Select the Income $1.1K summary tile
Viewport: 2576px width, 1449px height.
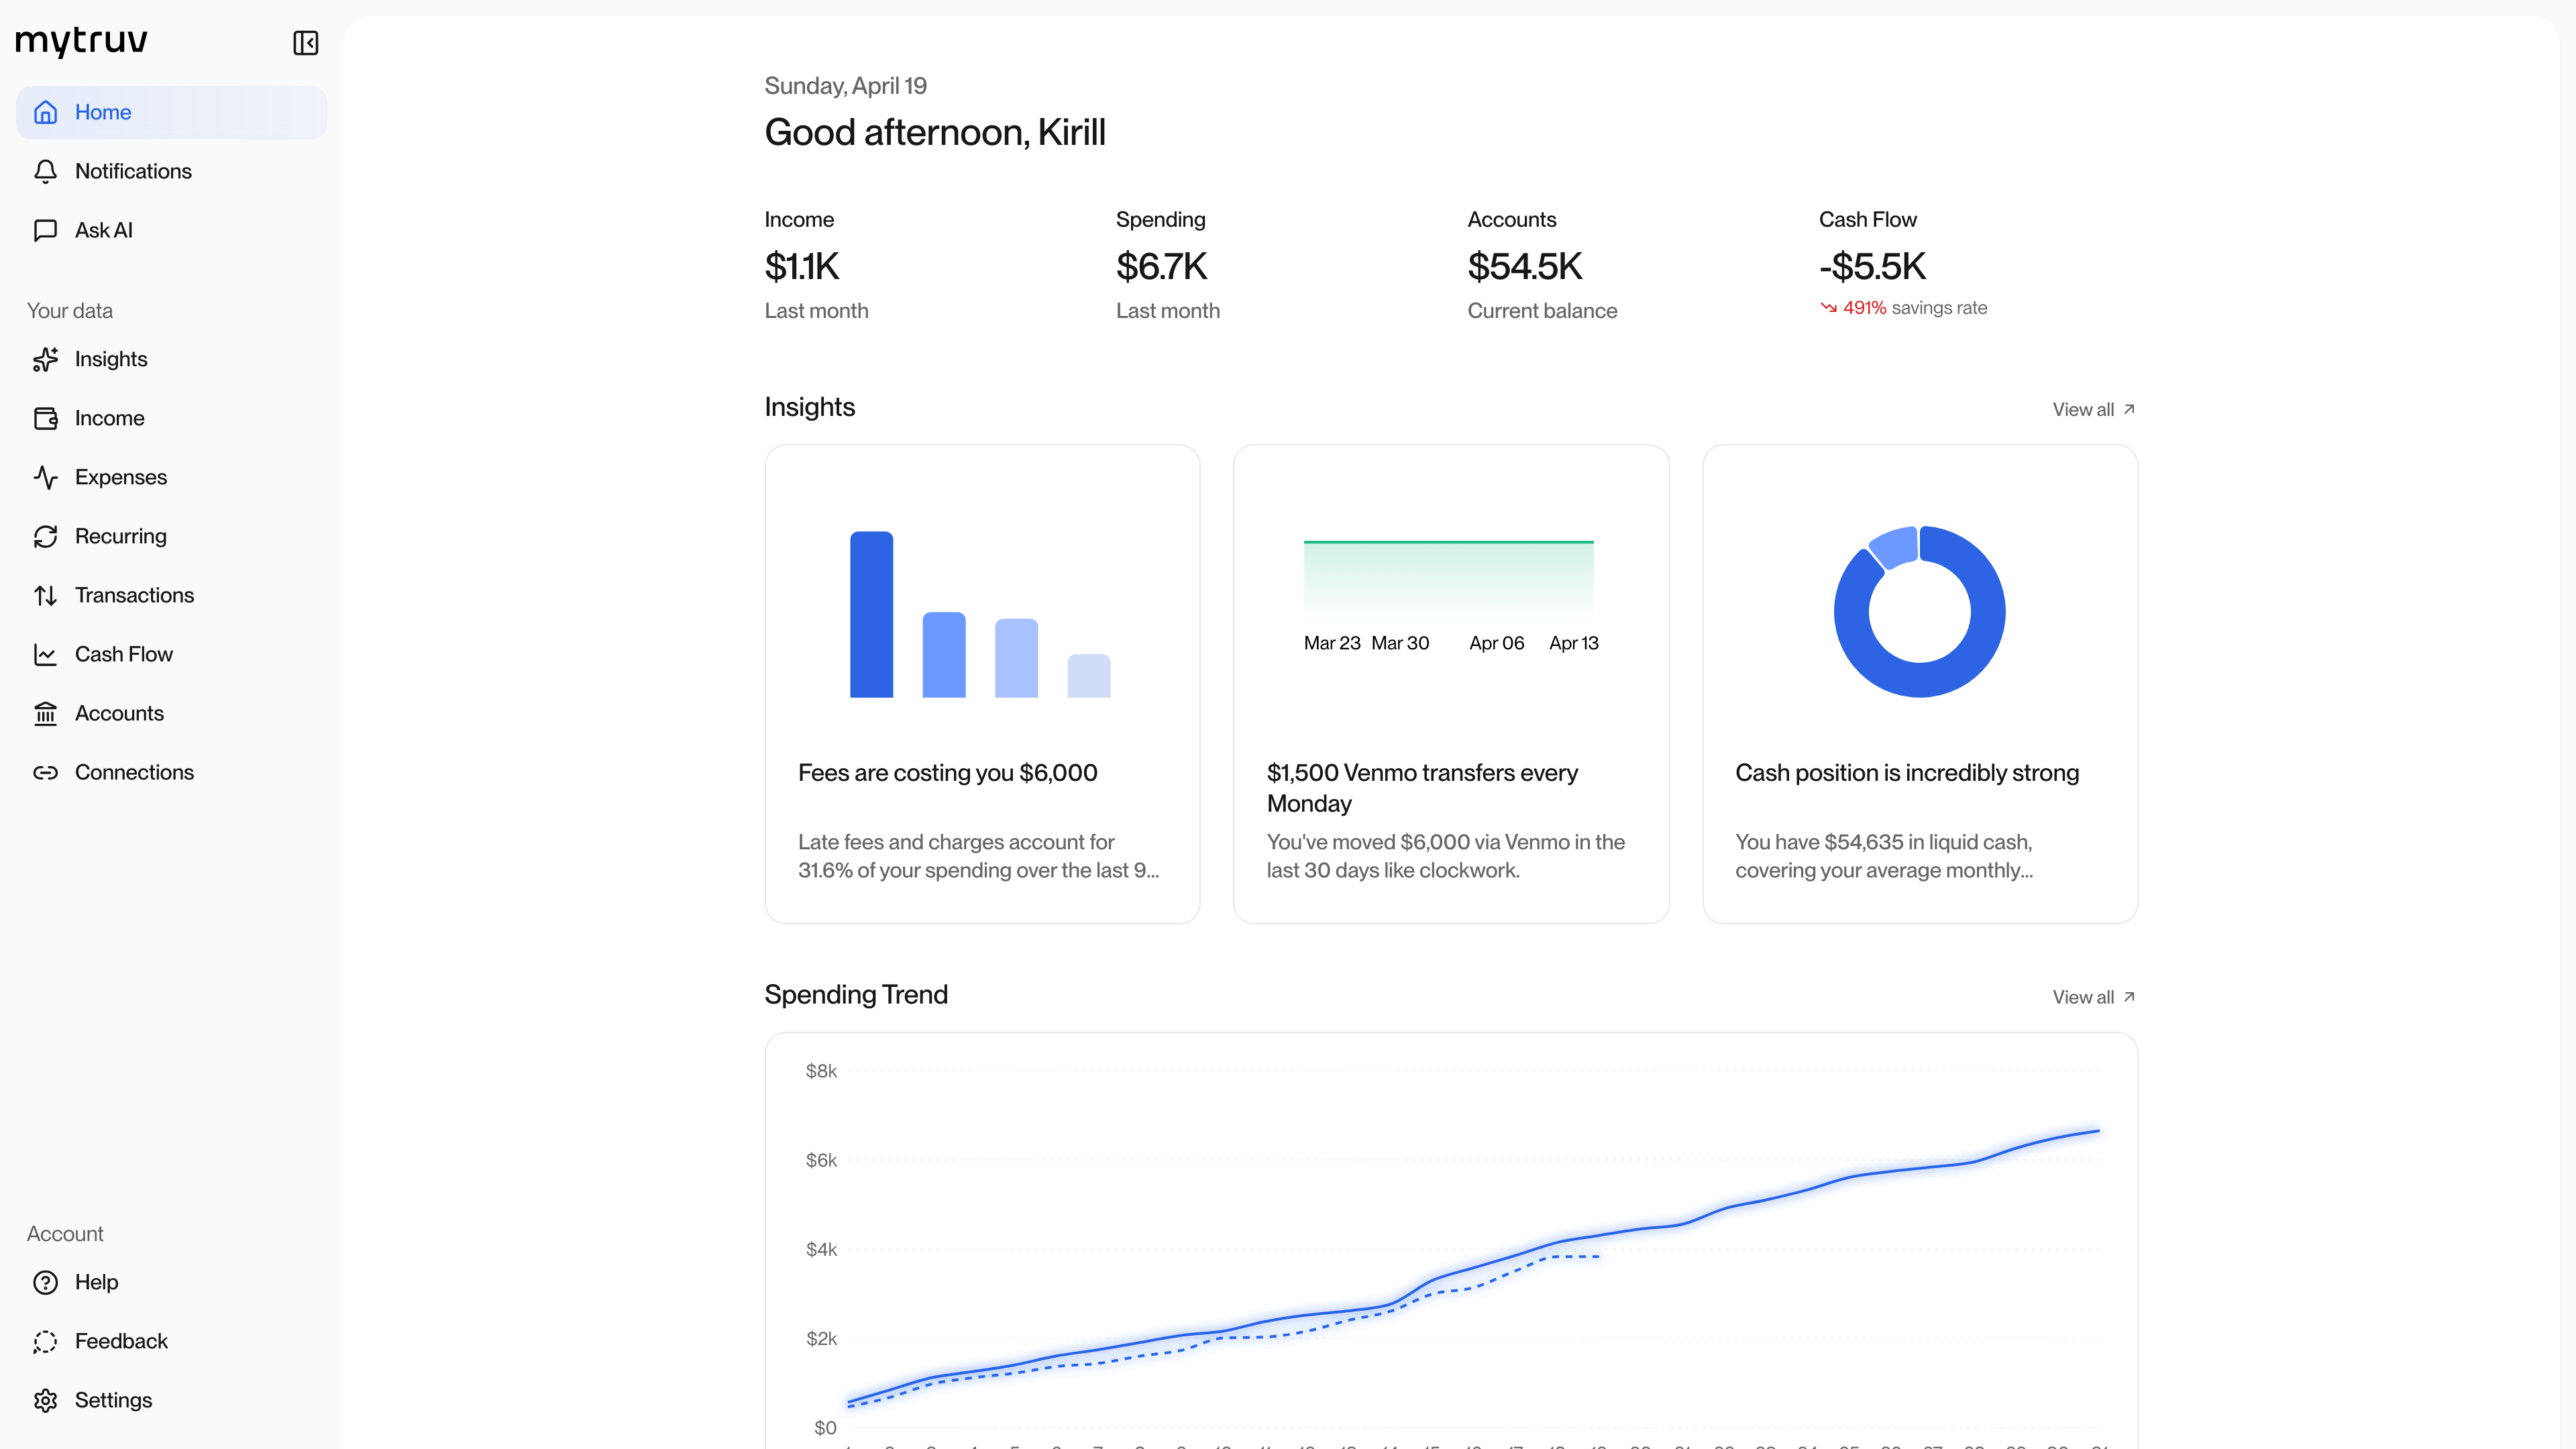pos(816,265)
